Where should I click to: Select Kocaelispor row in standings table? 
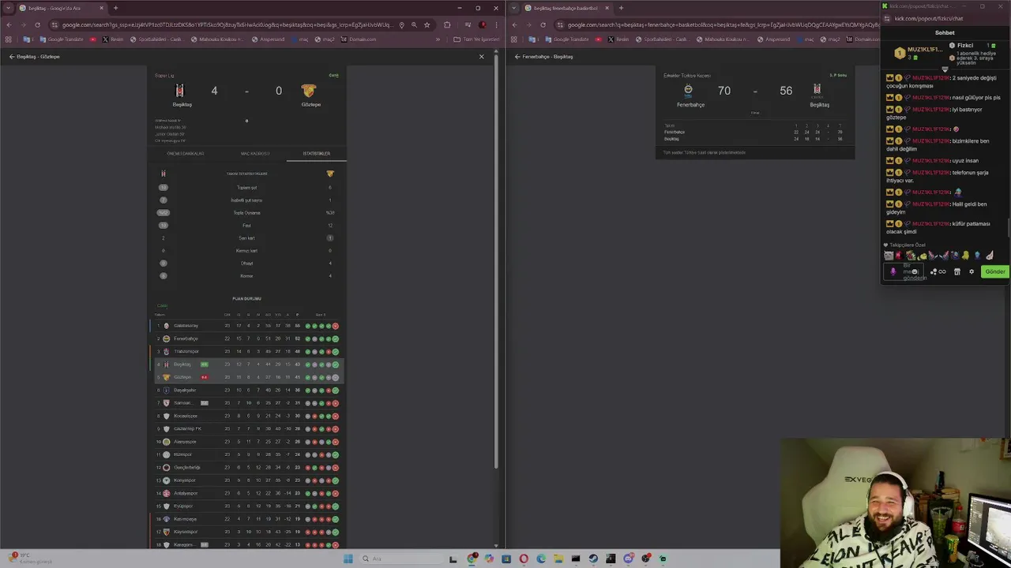(246, 416)
